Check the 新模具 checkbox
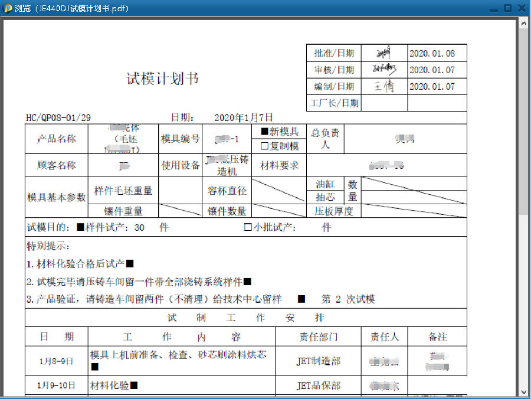Image resolution: width=531 pixels, height=399 pixels. click(x=264, y=132)
